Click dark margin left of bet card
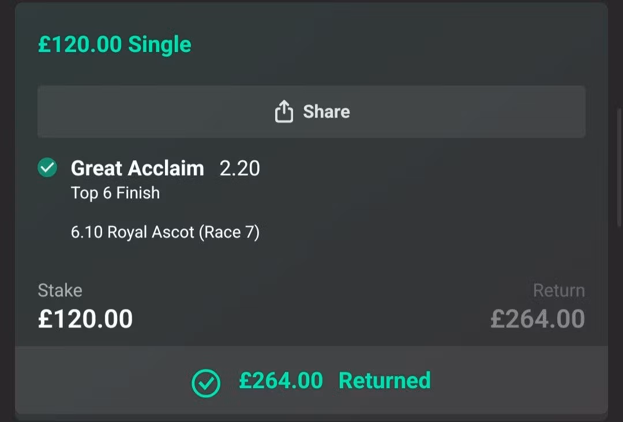The width and height of the screenshot is (623, 422). click(x=7, y=211)
